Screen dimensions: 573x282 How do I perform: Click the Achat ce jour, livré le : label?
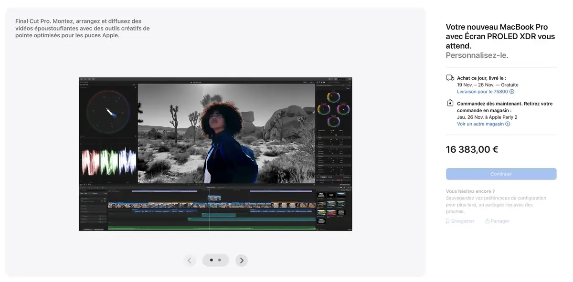pyautogui.click(x=481, y=78)
